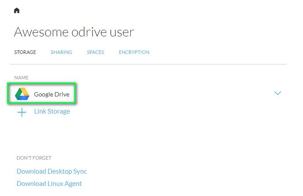This screenshot has height=196, width=303.
Task: Select the Storage tab
Action: (25, 52)
